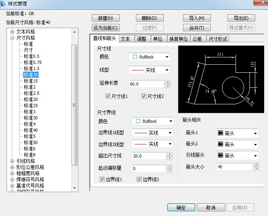268x216 pixels.
Task: Click the 箭头大小 input field
Action: [234, 167]
